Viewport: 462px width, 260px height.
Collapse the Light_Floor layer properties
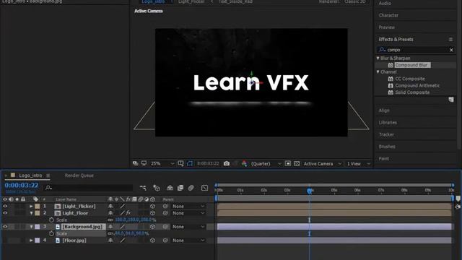pyautogui.click(x=31, y=213)
